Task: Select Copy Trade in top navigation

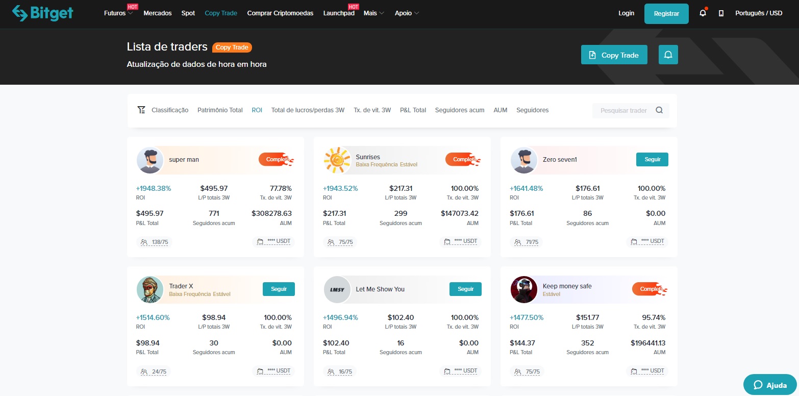Action: 221,13
